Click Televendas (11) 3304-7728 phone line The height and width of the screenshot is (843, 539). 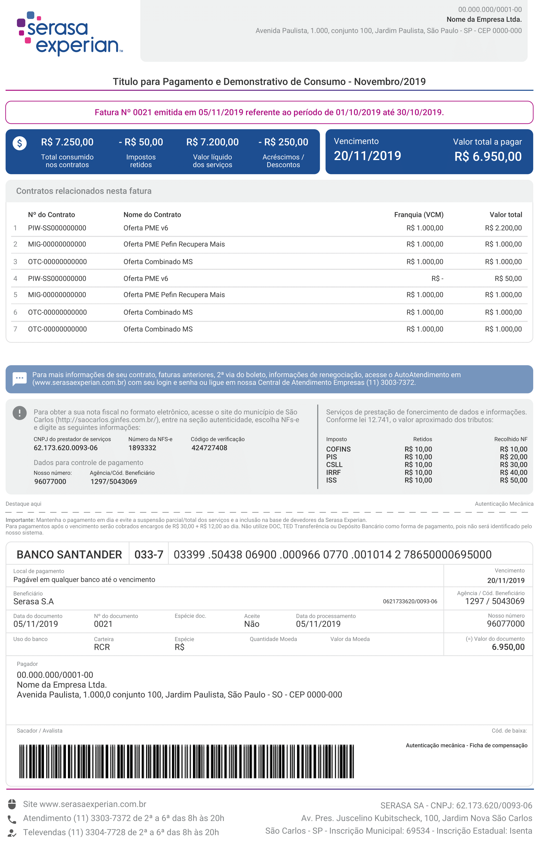tap(121, 832)
